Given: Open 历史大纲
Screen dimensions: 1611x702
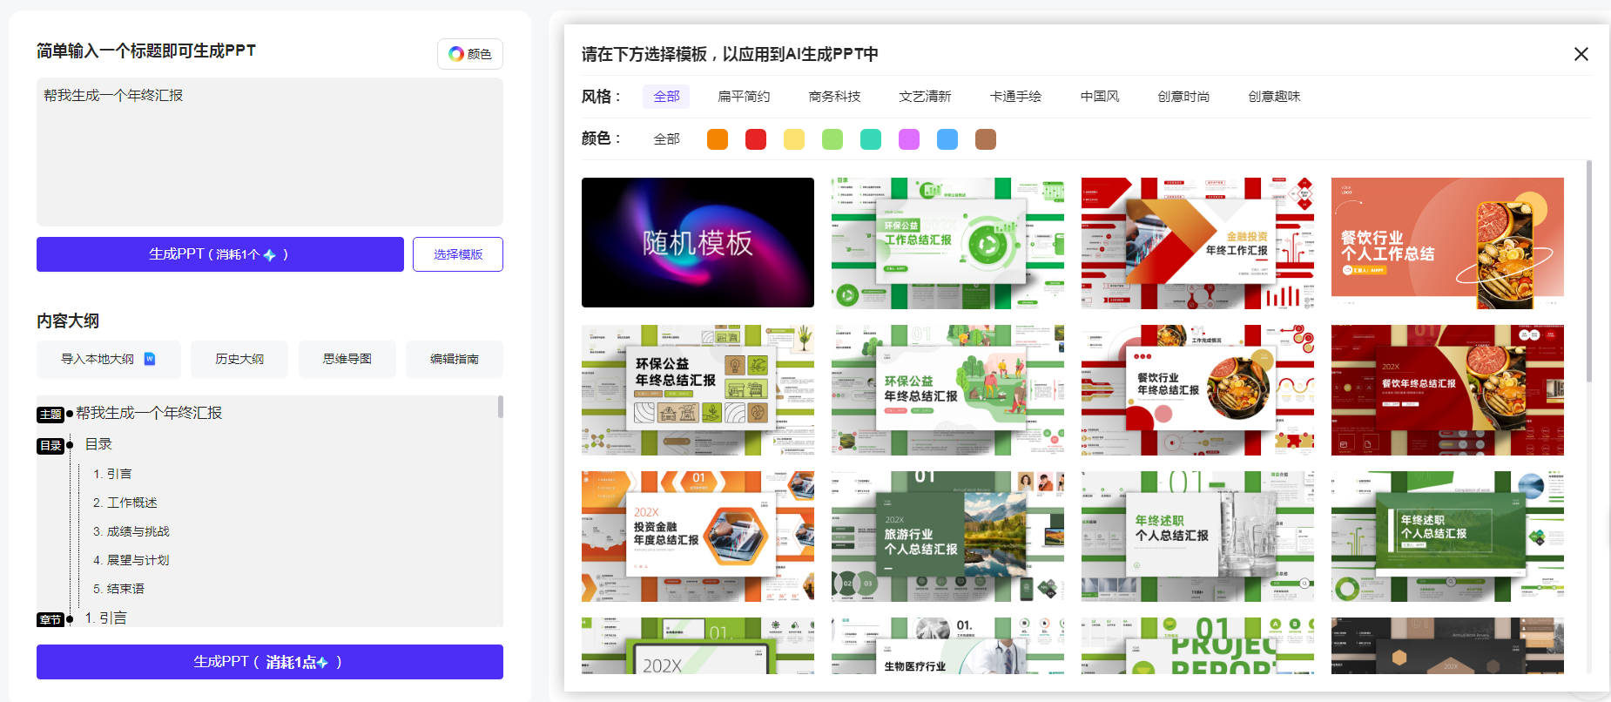Looking at the screenshot, I should (x=239, y=359).
